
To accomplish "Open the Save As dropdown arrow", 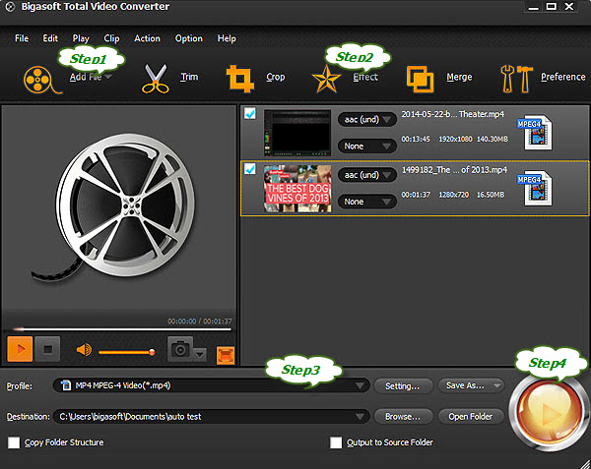I will [497, 385].
